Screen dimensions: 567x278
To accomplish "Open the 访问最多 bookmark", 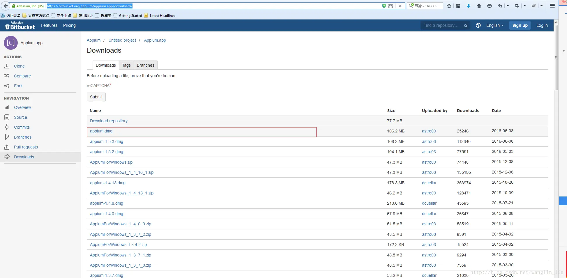I will pyautogui.click(x=11, y=16).
